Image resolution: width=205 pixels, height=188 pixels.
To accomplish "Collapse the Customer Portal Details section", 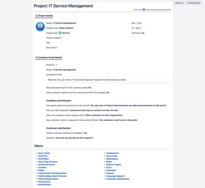I will coord(49,57).
